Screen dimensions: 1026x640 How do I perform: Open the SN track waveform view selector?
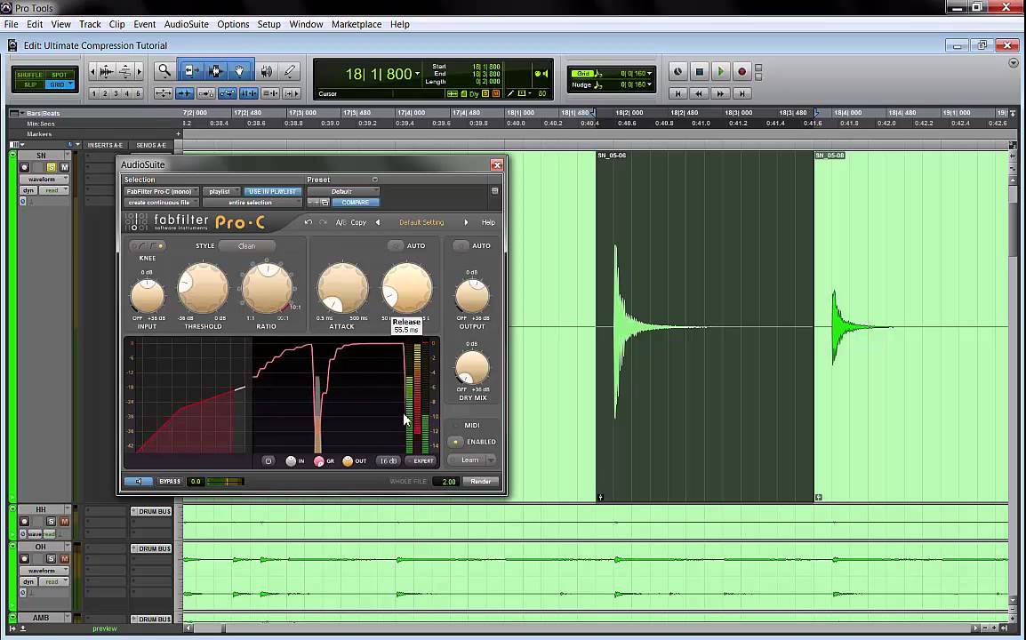(44, 180)
